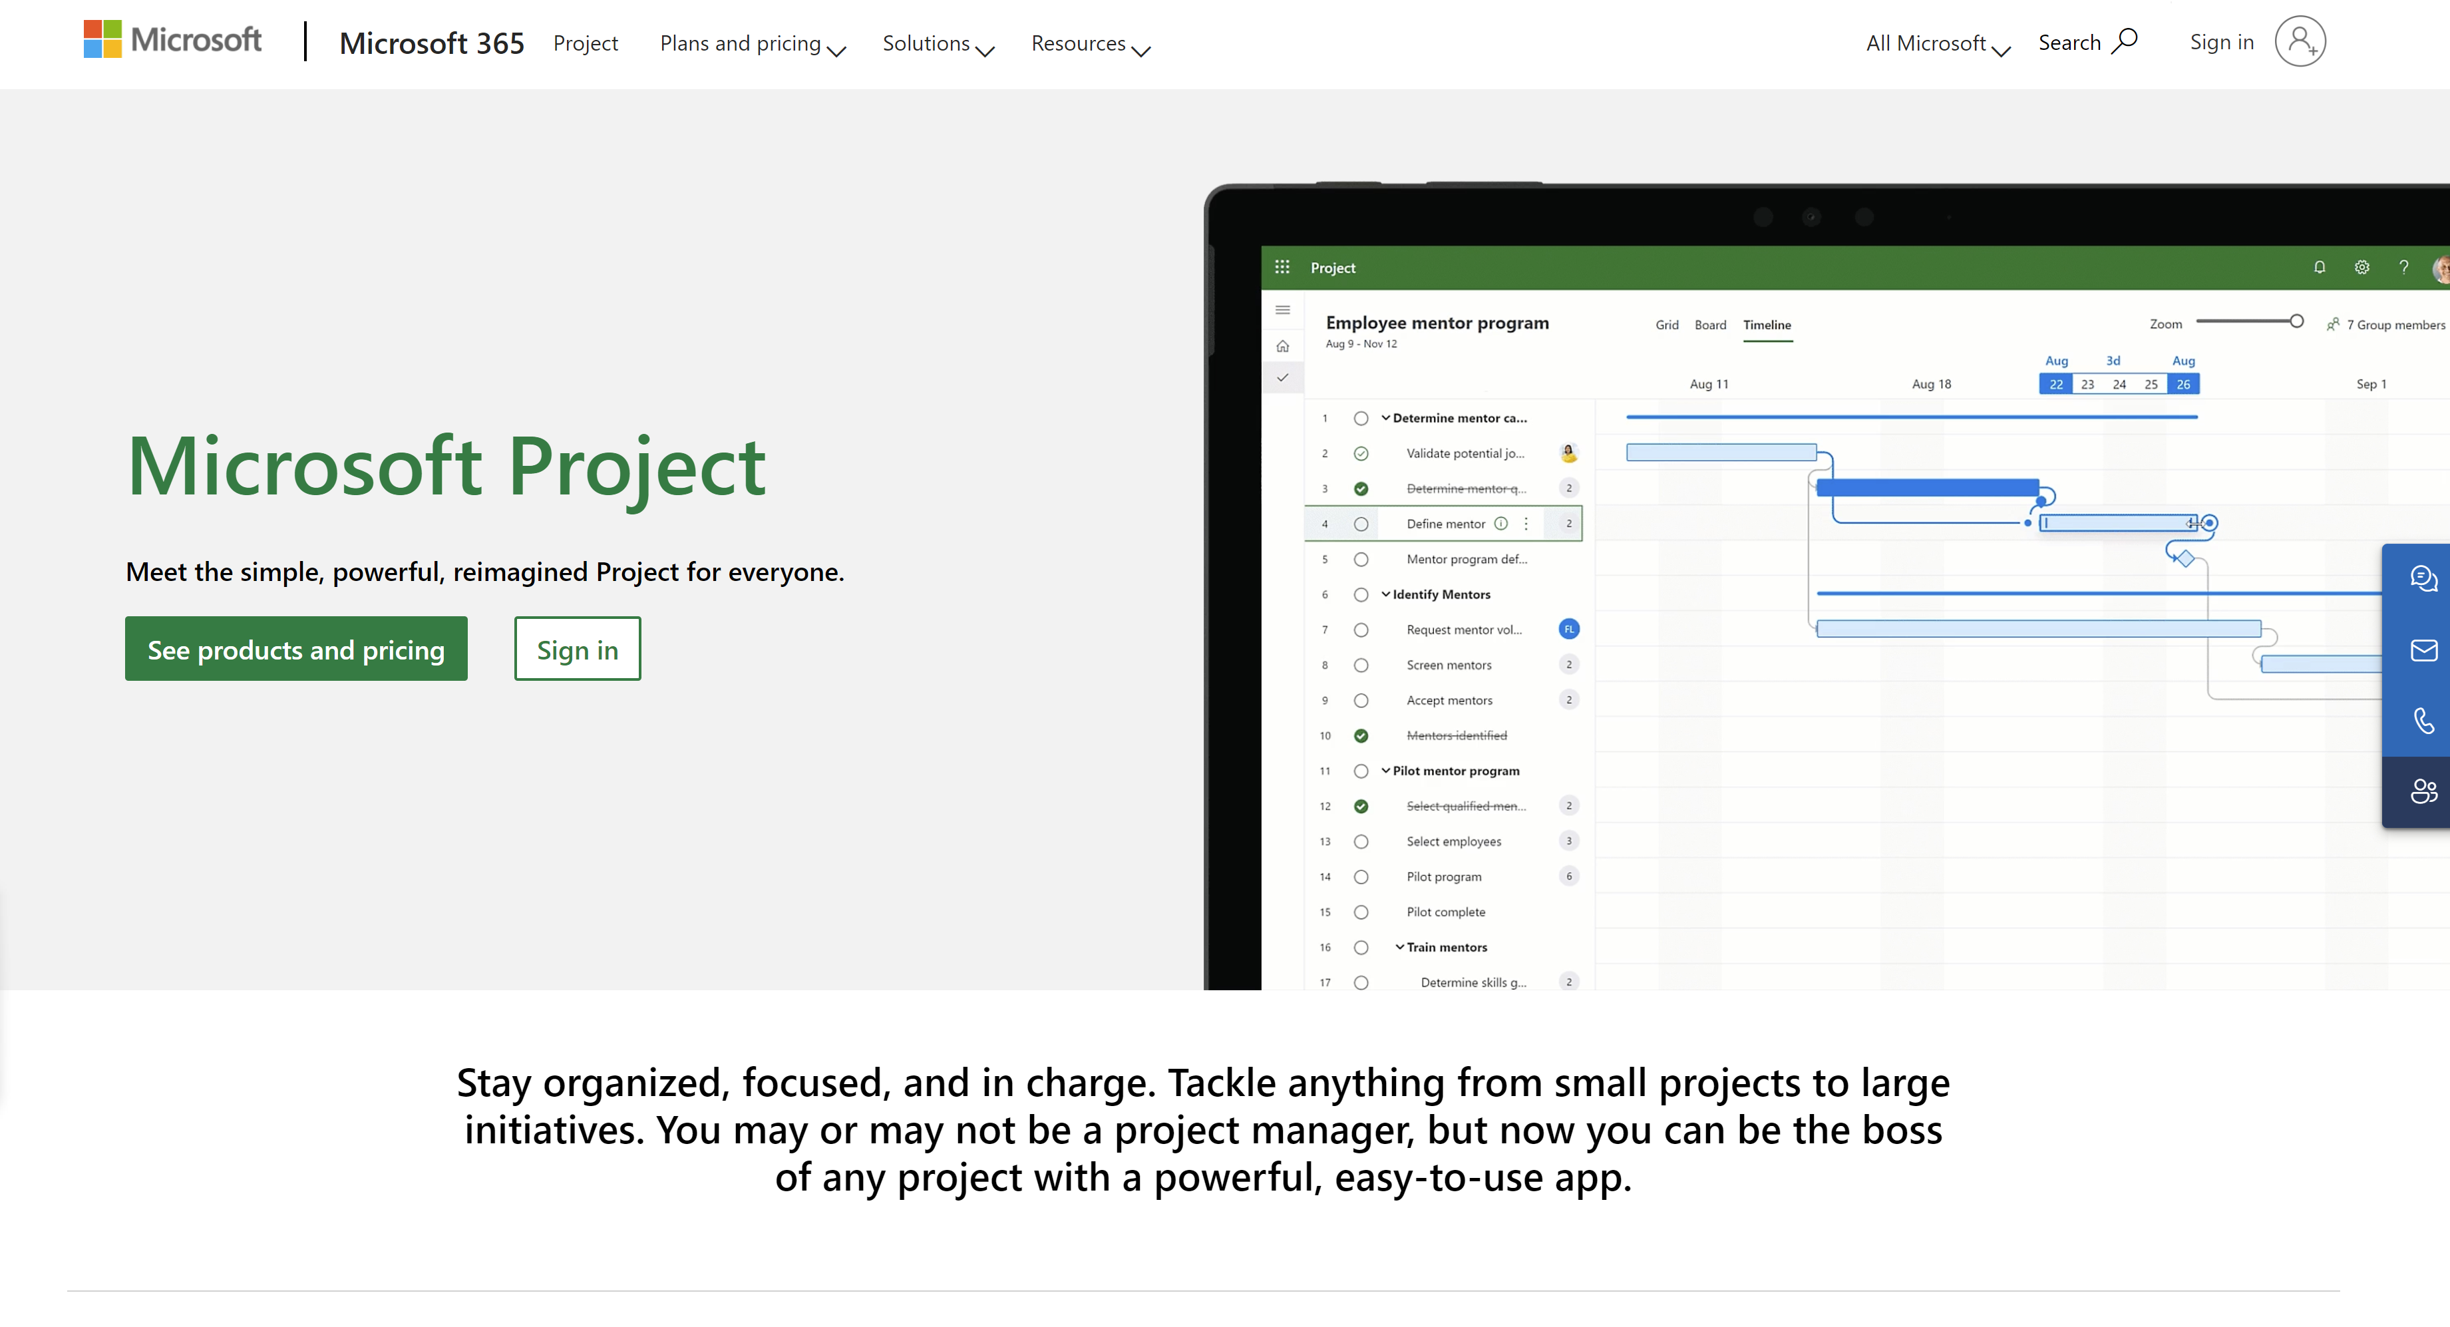Toggle completion of Validate potential jo...
Viewport: 2450px width, 1327px height.
coord(1361,454)
